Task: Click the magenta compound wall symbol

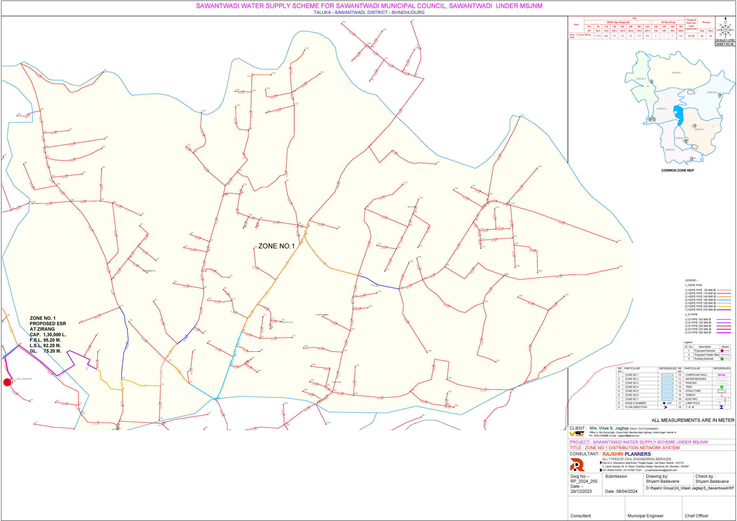Action: tap(721, 375)
